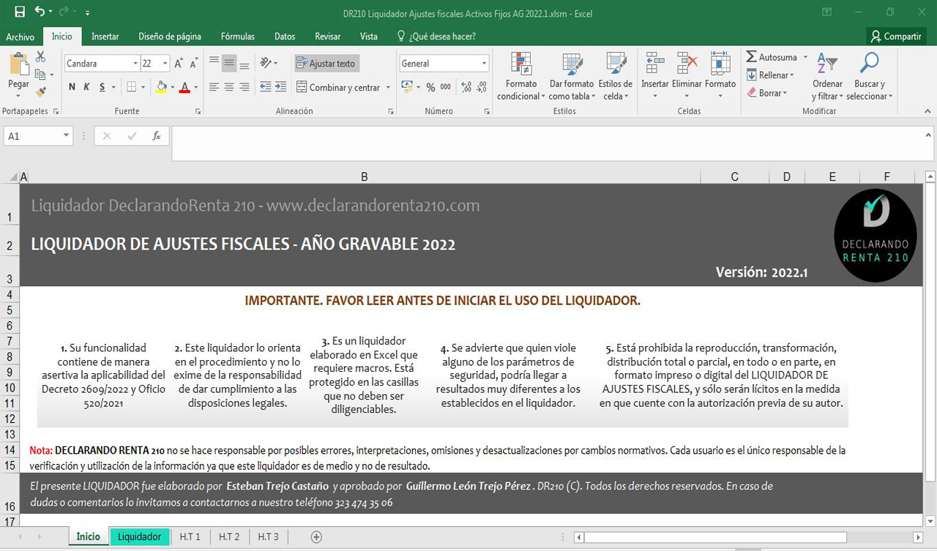This screenshot has width=937, height=551.
Task: Switch to the Fórmulas tab
Action: point(238,37)
